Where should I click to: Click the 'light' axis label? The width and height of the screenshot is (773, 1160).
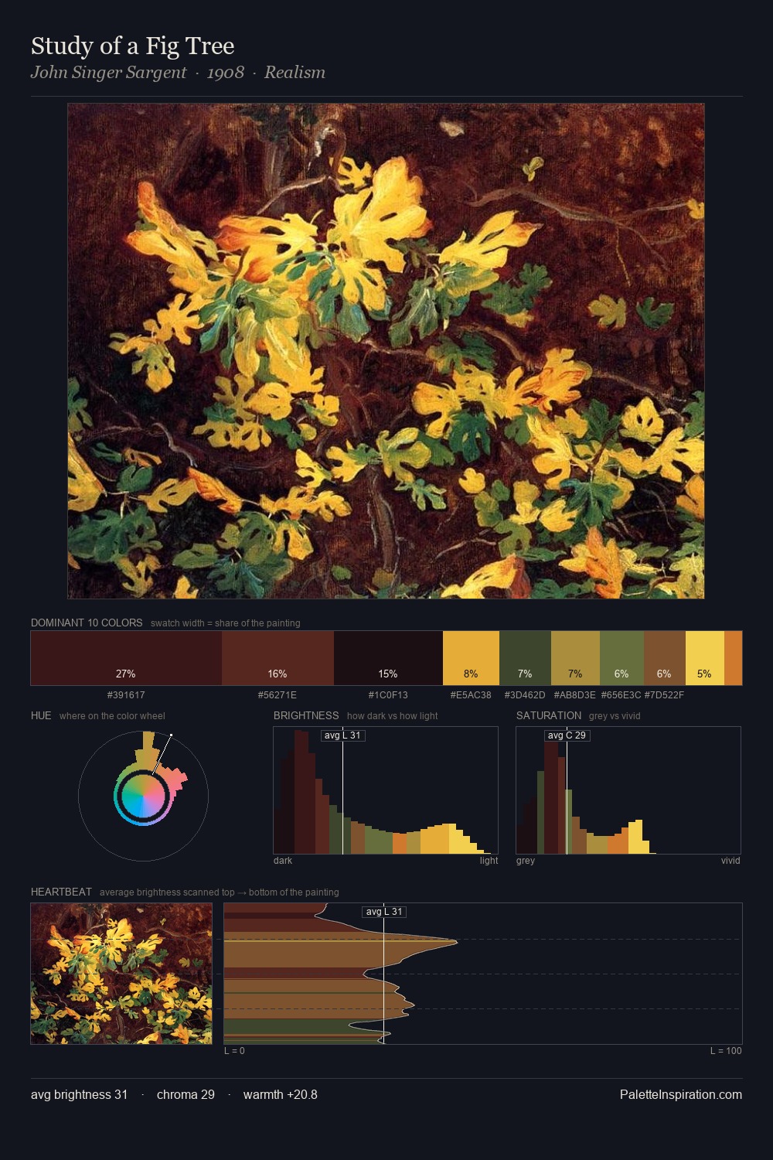[489, 861]
